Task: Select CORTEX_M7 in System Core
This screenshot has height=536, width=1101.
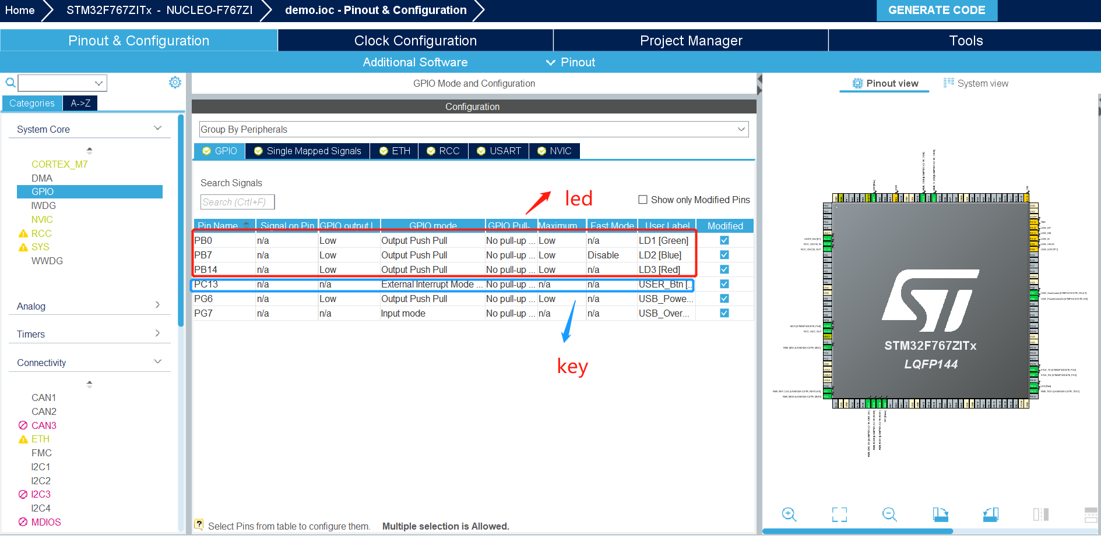Action: coord(59,164)
